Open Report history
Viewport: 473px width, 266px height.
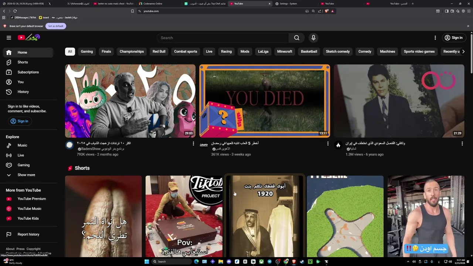point(29,234)
